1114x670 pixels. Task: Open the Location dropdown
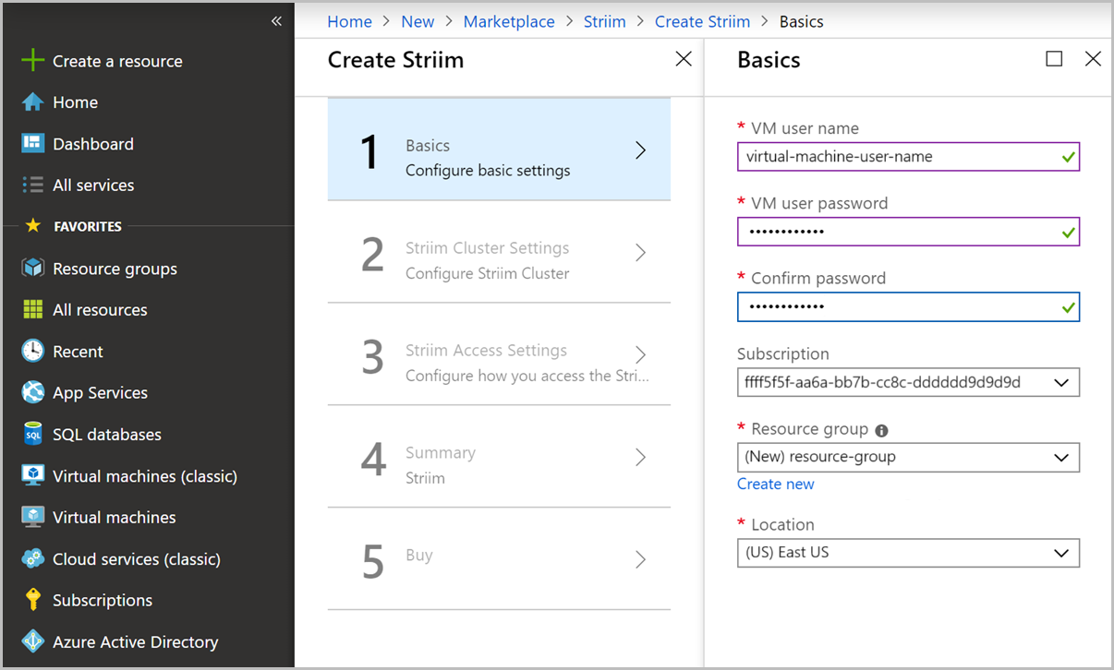click(x=908, y=553)
